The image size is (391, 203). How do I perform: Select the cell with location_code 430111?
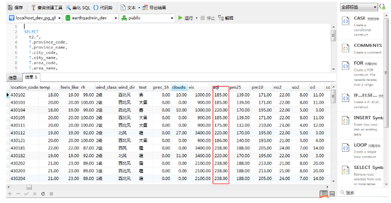pos(24,125)
